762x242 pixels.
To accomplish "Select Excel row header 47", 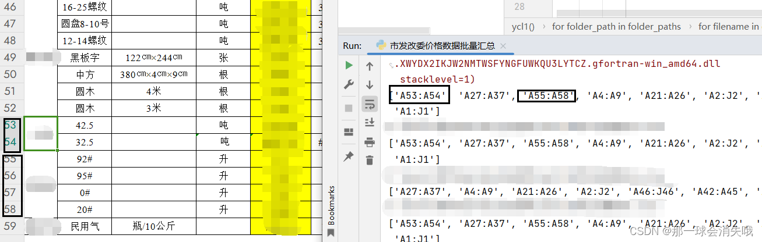I will [11, 24].
